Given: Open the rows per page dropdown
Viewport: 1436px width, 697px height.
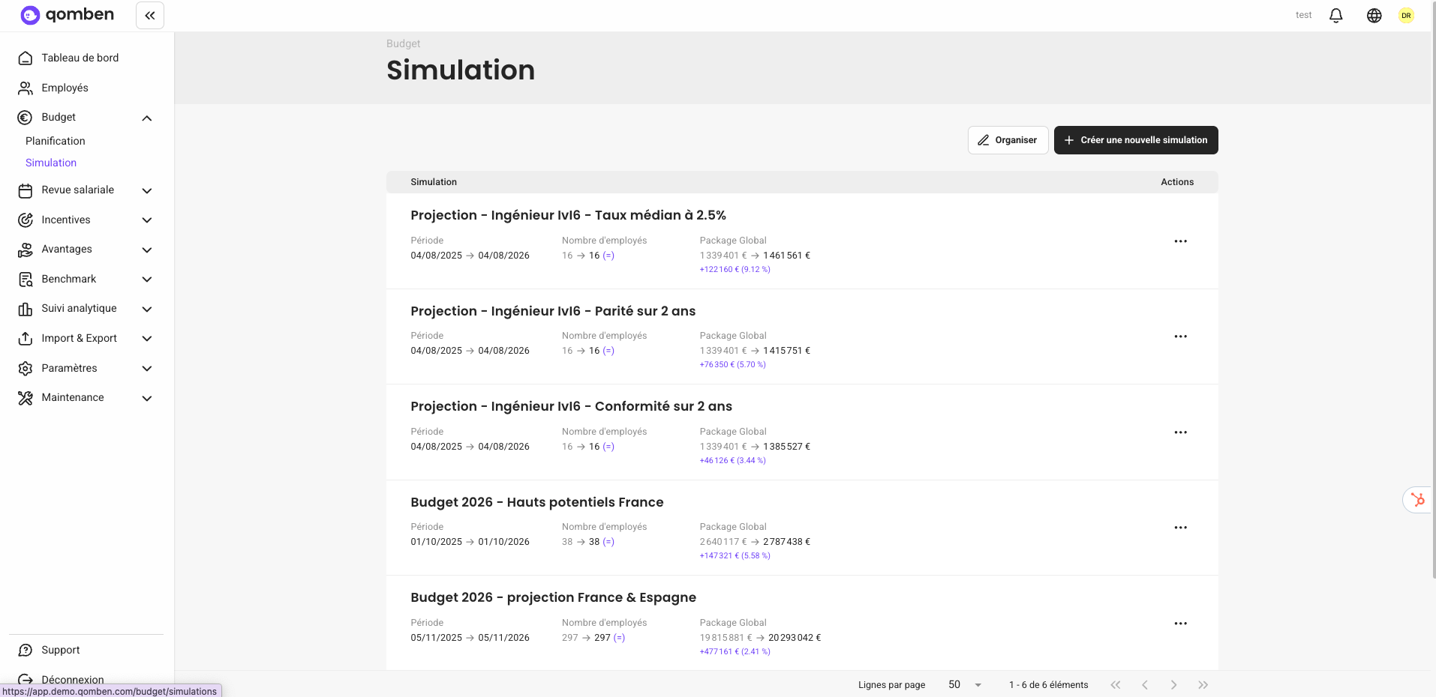Looking at the screenshot, I should point(965,685).
